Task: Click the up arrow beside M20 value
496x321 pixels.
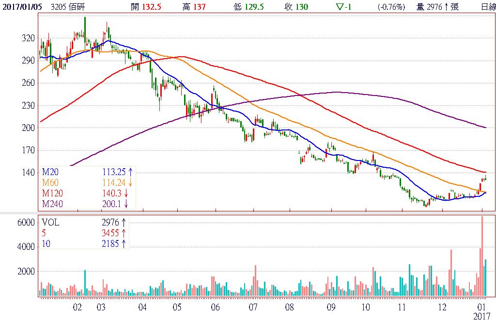Action: pyautogui.click(x=129, y=172)
